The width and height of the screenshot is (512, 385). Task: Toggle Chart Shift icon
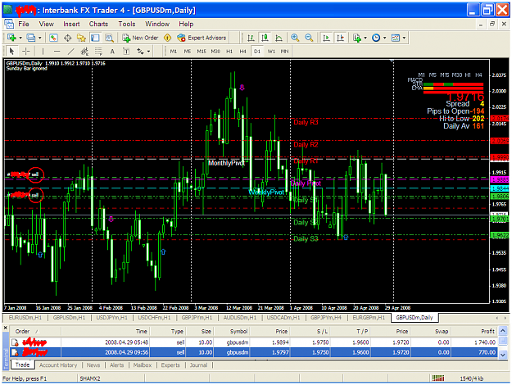click(340, 38)
